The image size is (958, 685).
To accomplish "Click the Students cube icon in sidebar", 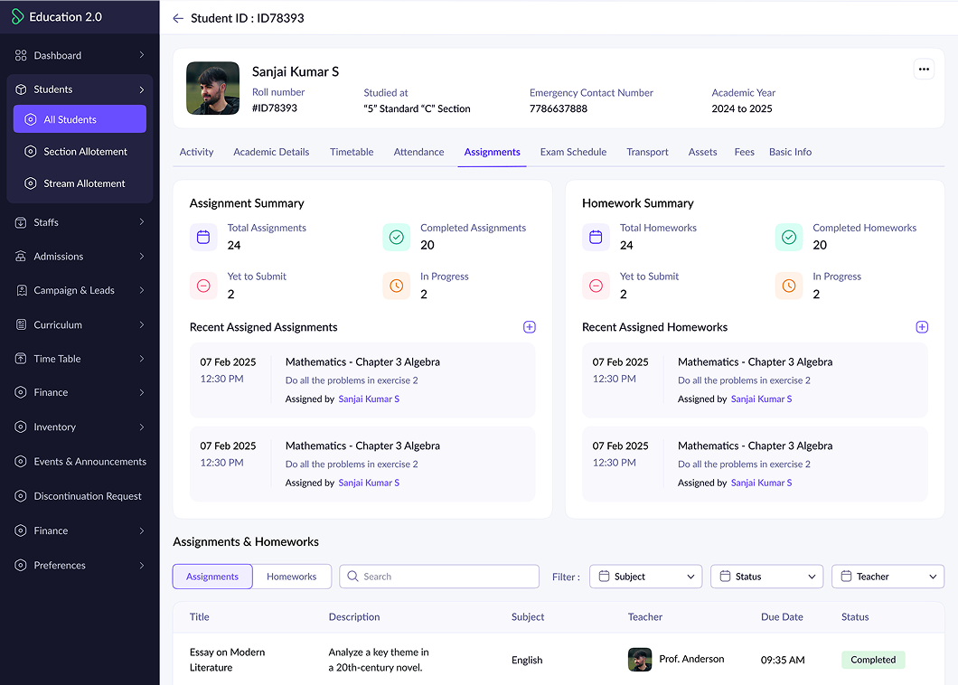I will pos(21,89).
